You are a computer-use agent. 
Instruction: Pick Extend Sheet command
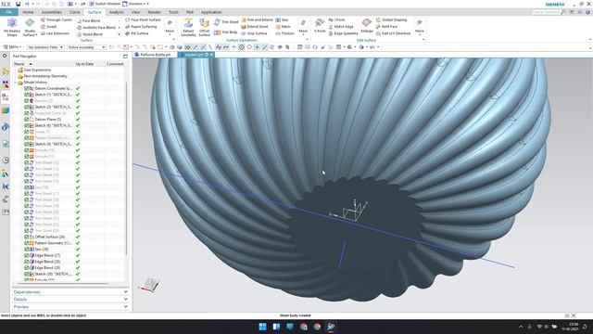255,27
